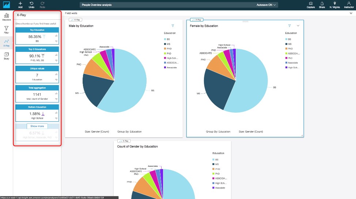
Task: Click Show more insights button
Action: [x=37, y=126]
